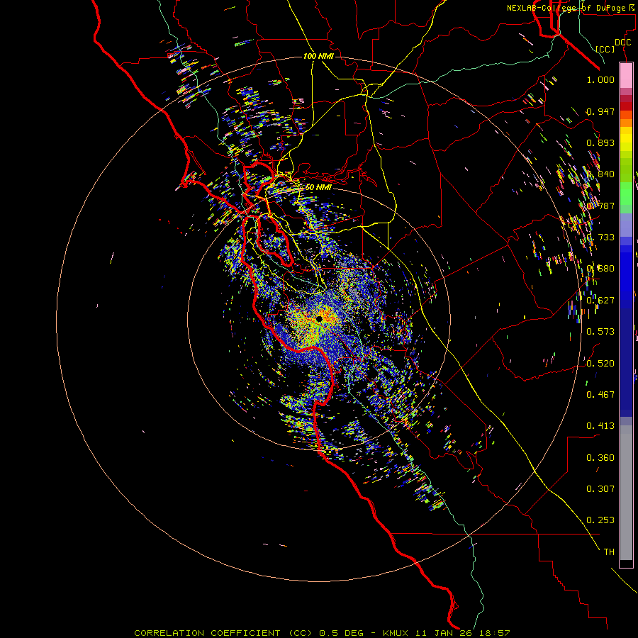Screen dimensions: 638x638
Task: Click the 11 JAN 26 date text
Action: [444, 633]
